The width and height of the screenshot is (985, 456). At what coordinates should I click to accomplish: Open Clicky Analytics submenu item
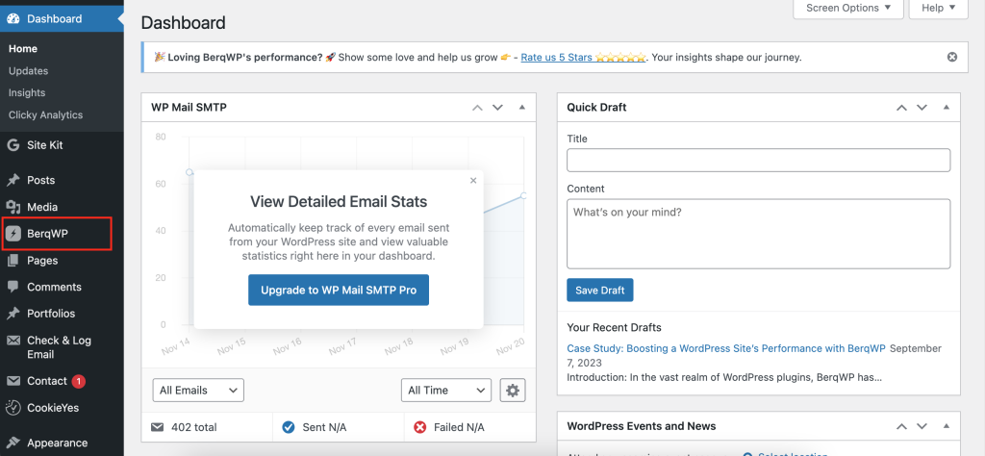(45, 114)
